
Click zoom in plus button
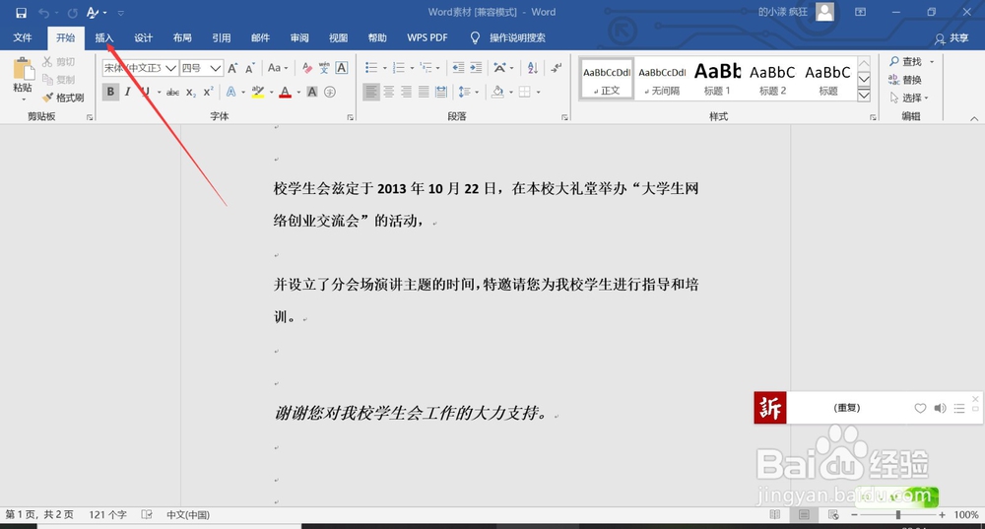942,514
